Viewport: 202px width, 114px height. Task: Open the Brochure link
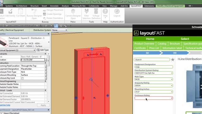pyautogui.click(x=175, y=44)
